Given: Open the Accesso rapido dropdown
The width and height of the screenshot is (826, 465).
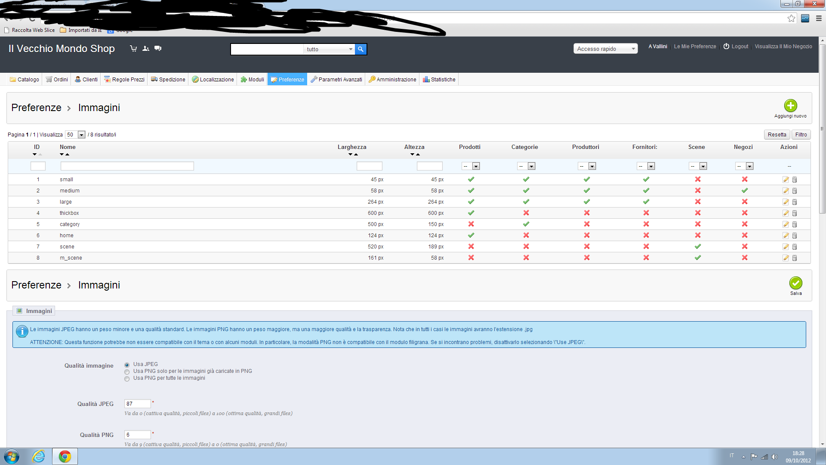Looking at the screenshot, I should 605,49.
